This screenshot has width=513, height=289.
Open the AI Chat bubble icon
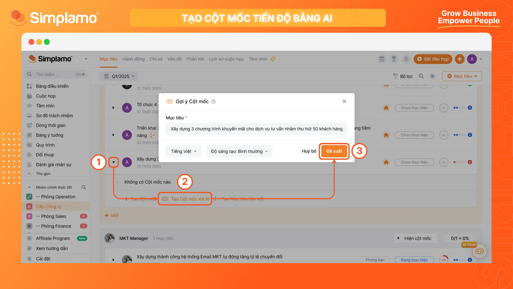(480, 251)
